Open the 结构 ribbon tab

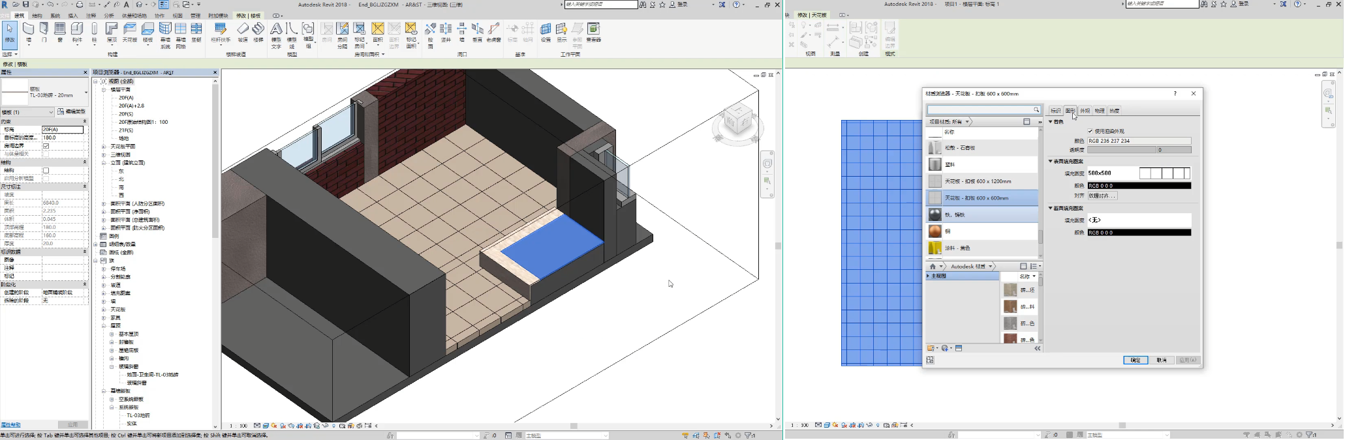37,16
